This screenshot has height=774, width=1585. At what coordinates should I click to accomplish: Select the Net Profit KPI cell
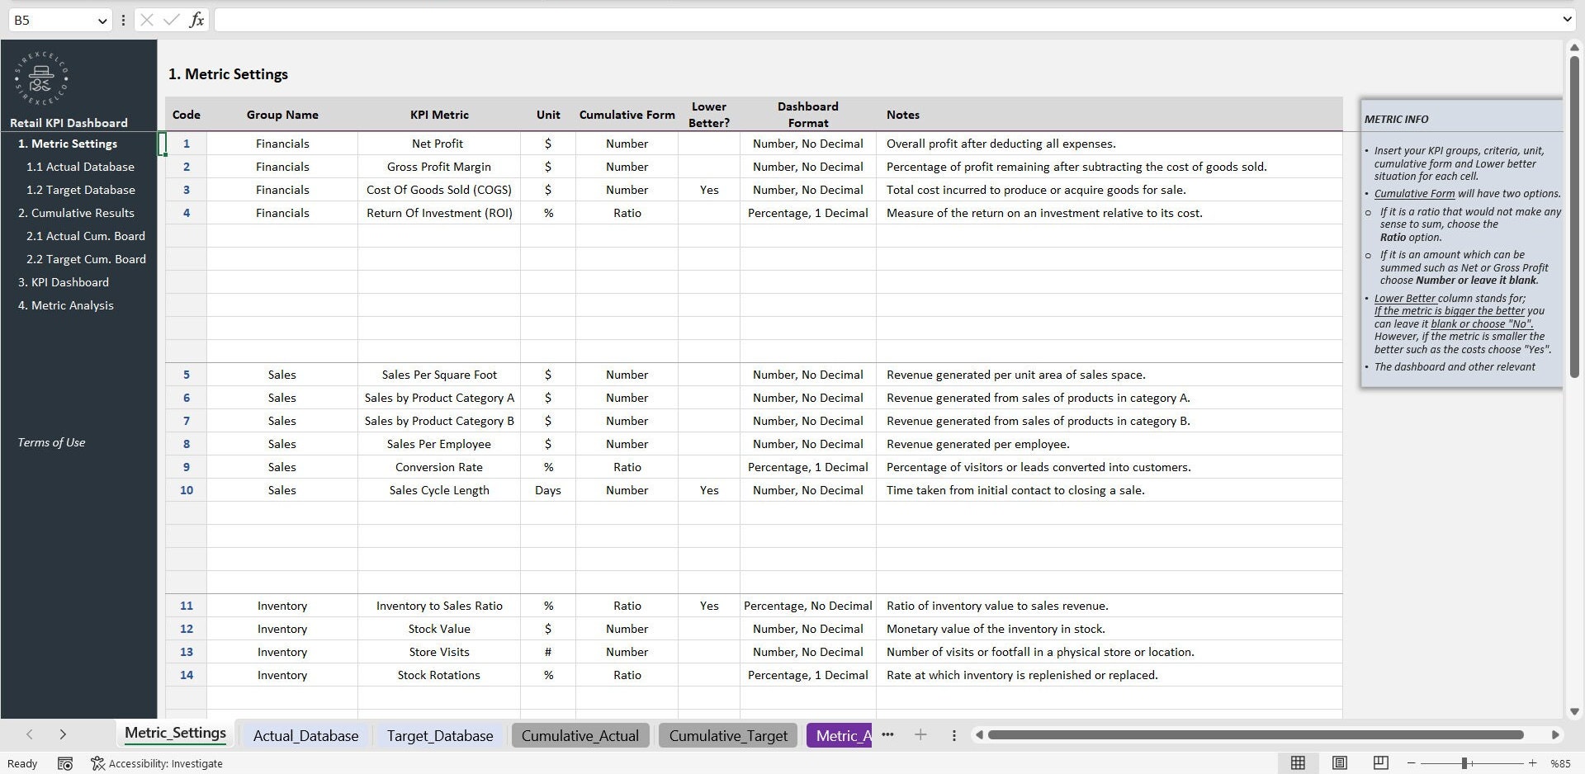click(438, 144)
